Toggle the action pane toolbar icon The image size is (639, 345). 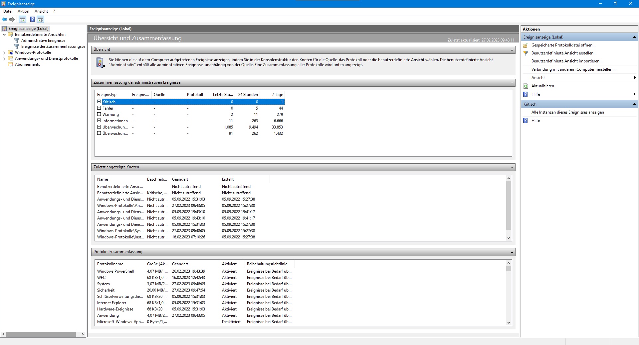[x=41, y=19]
